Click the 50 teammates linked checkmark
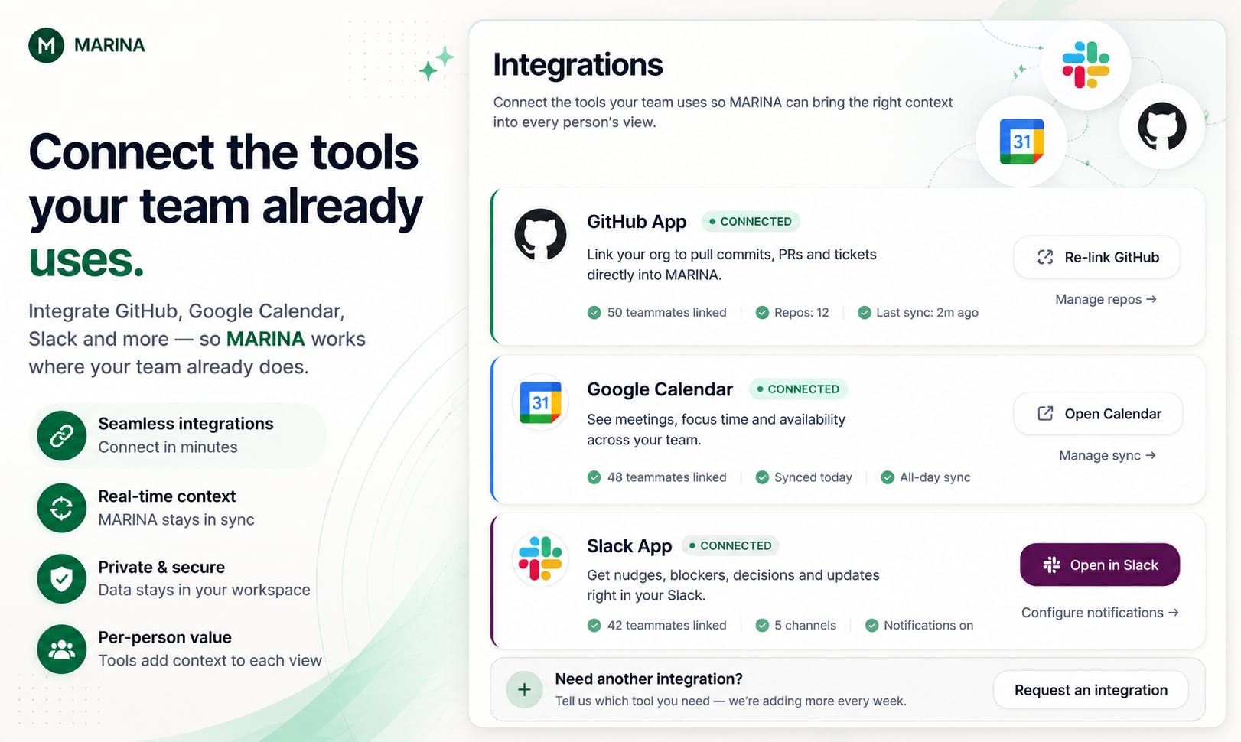This screenshot has width=1241, height=742. click(x=594, y=312)
